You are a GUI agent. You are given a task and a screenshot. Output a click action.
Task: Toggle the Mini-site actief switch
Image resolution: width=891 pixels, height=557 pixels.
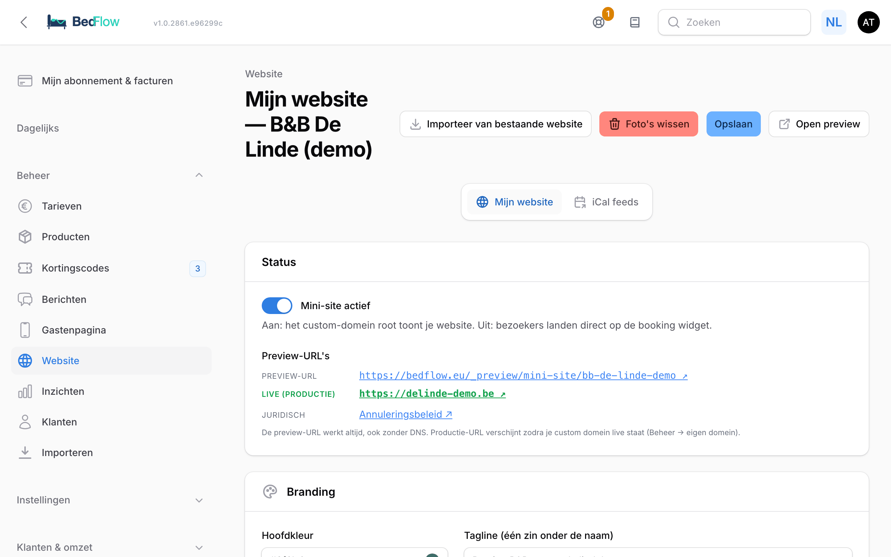click(x=277, y=306)
